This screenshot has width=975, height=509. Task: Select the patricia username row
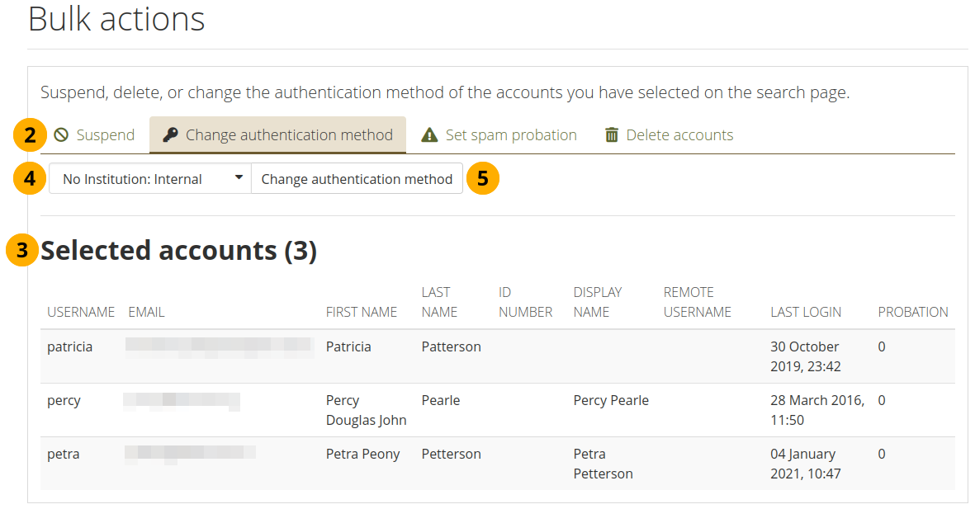69,346
